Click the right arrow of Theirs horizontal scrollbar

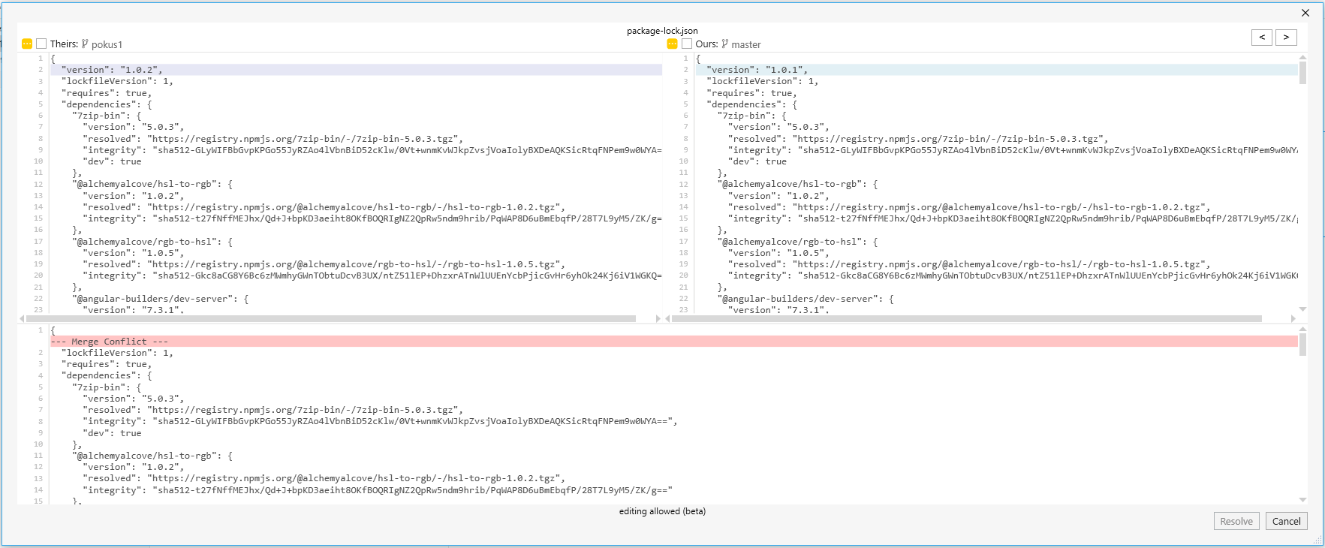click(x=658, y=319)
